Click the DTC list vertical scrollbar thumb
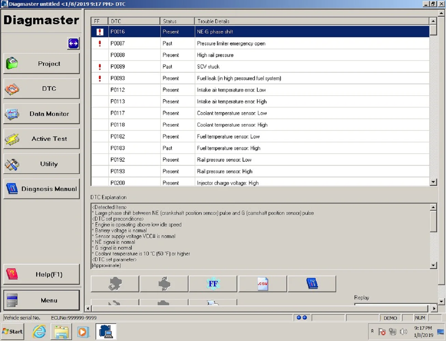The width and height of the screenshot is (446, 341). pyautogui.click(x=433, y=30)
